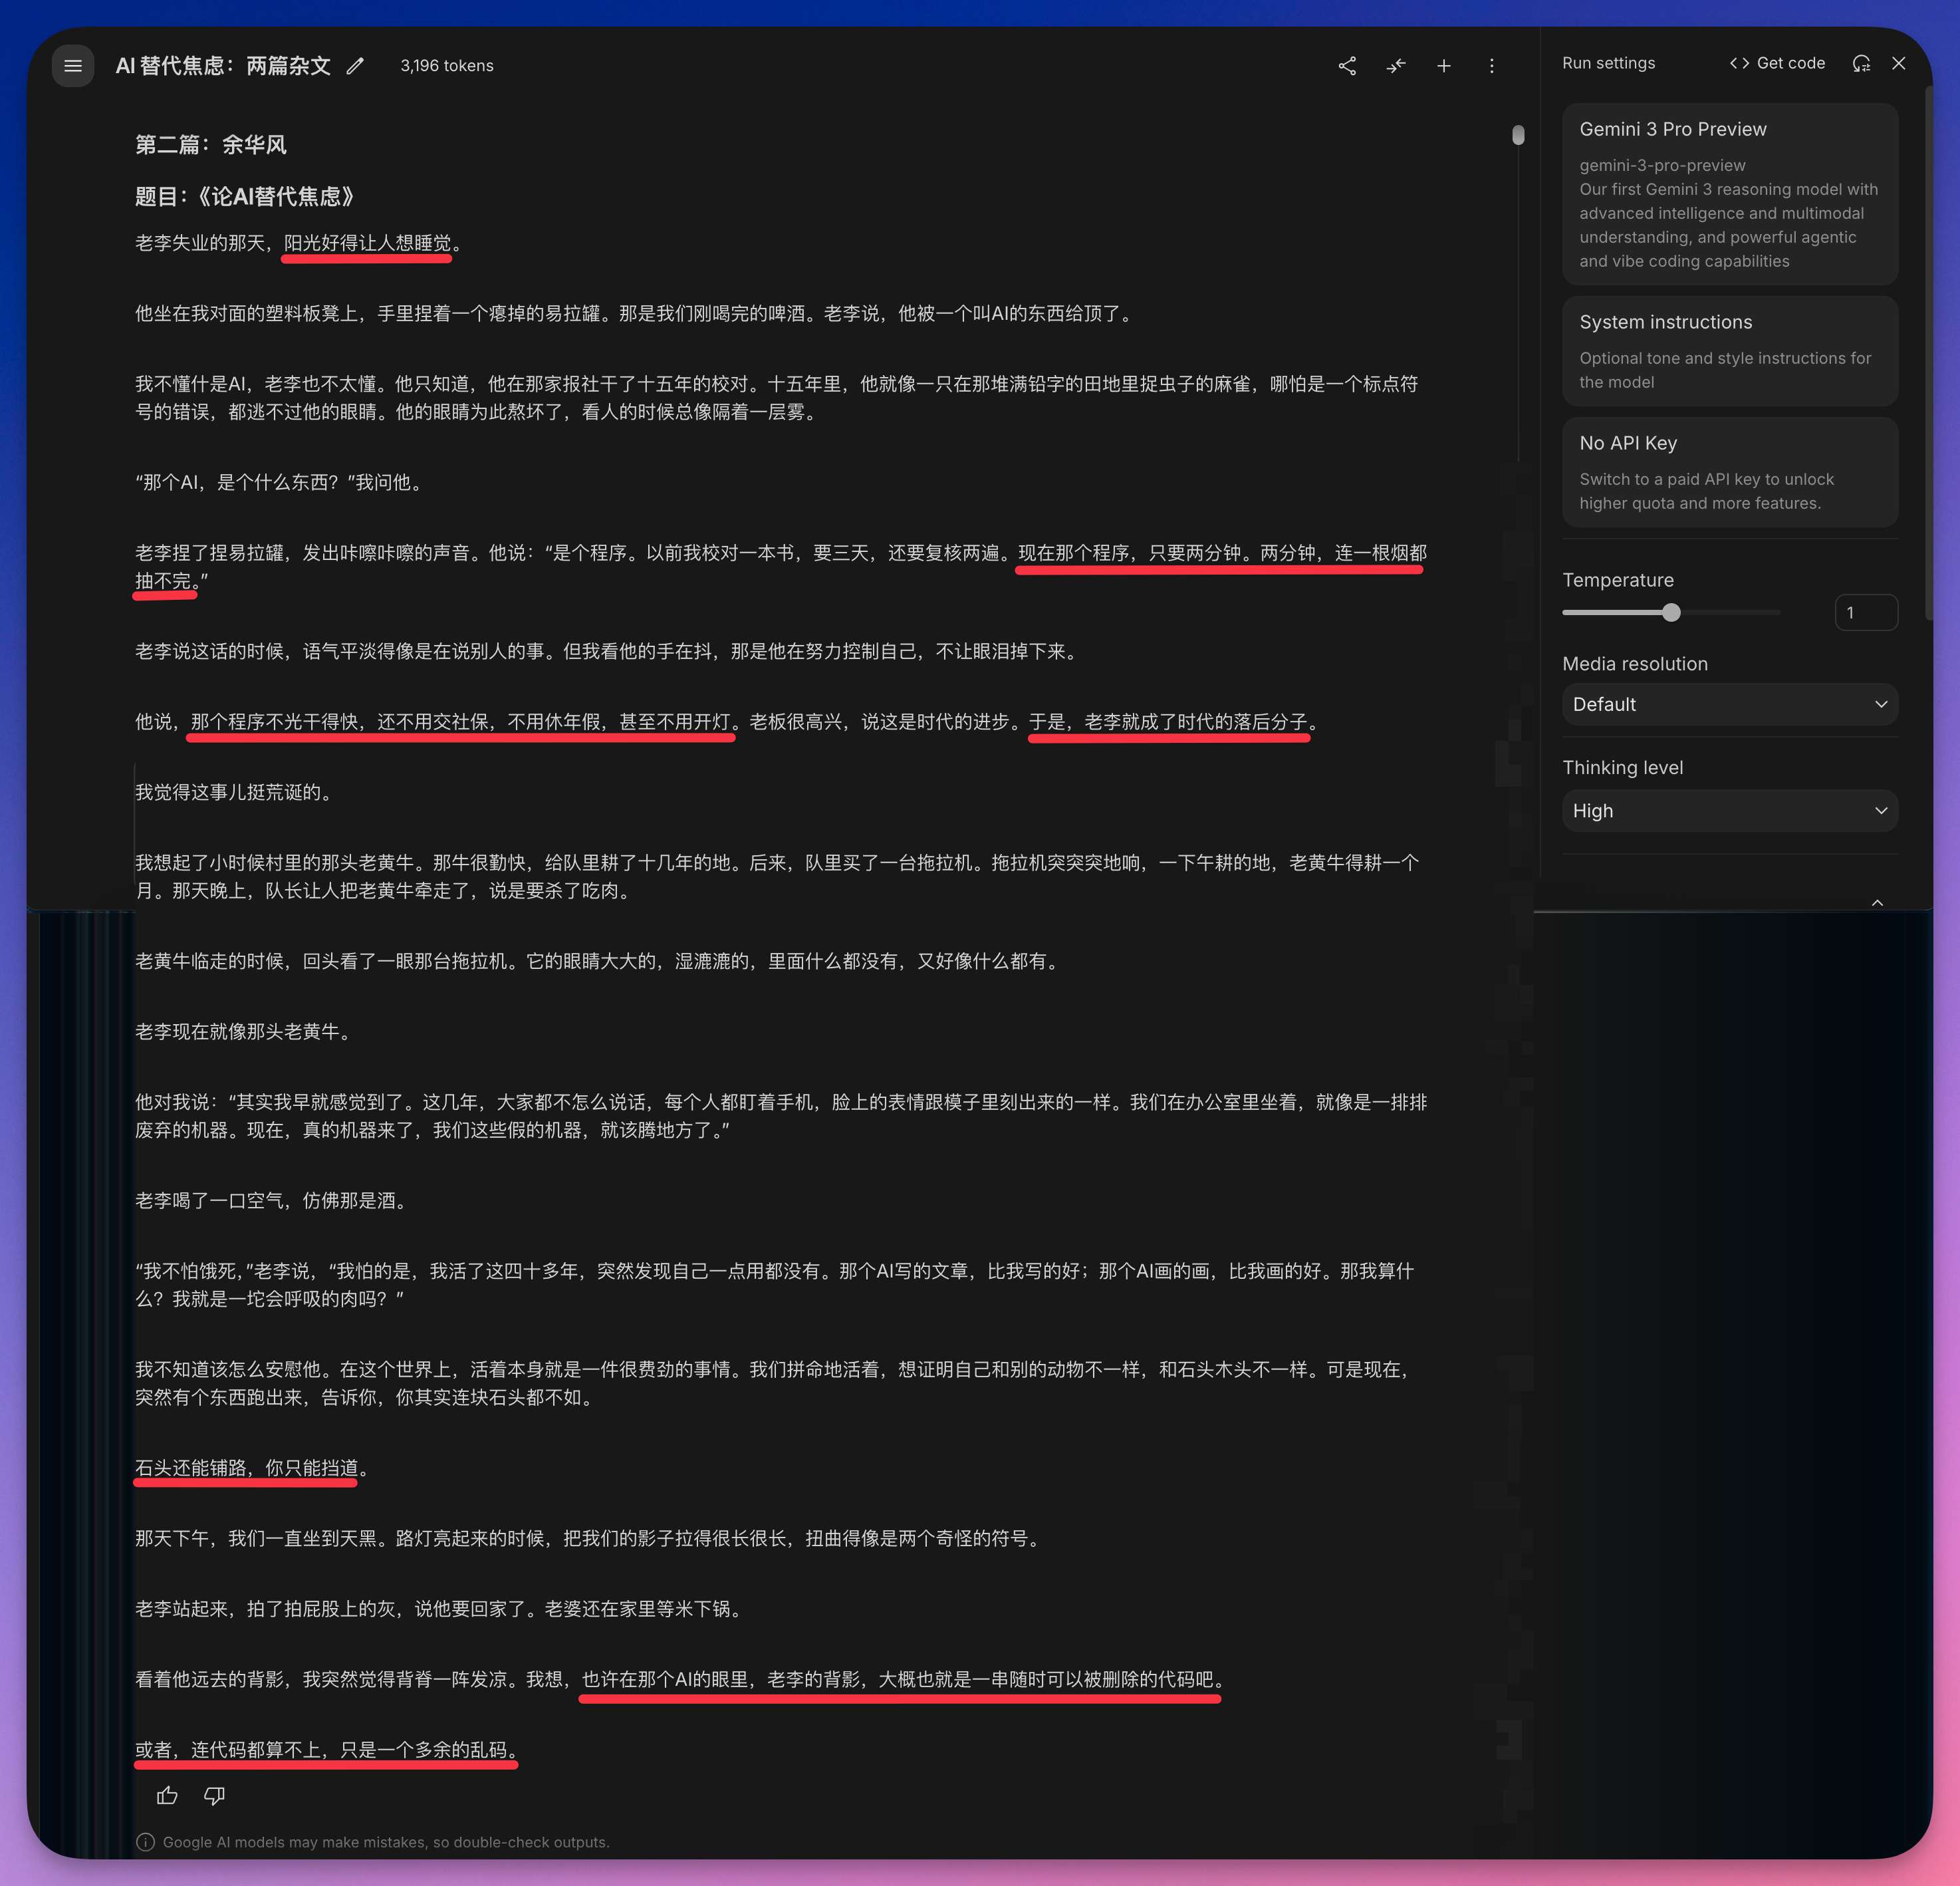Open the Media resolution dropdown

1729,704
